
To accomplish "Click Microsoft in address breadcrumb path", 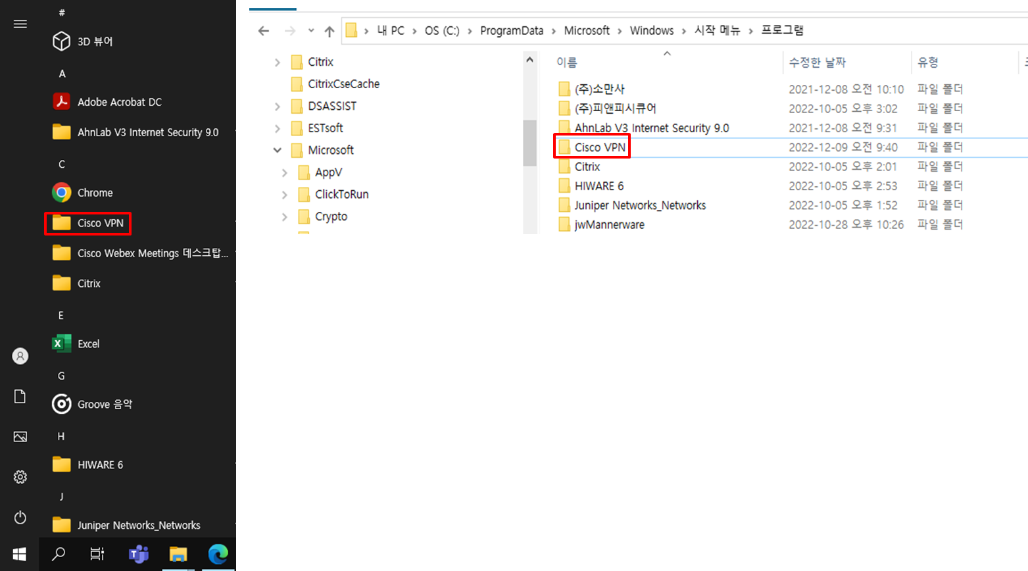I will 587,31.
